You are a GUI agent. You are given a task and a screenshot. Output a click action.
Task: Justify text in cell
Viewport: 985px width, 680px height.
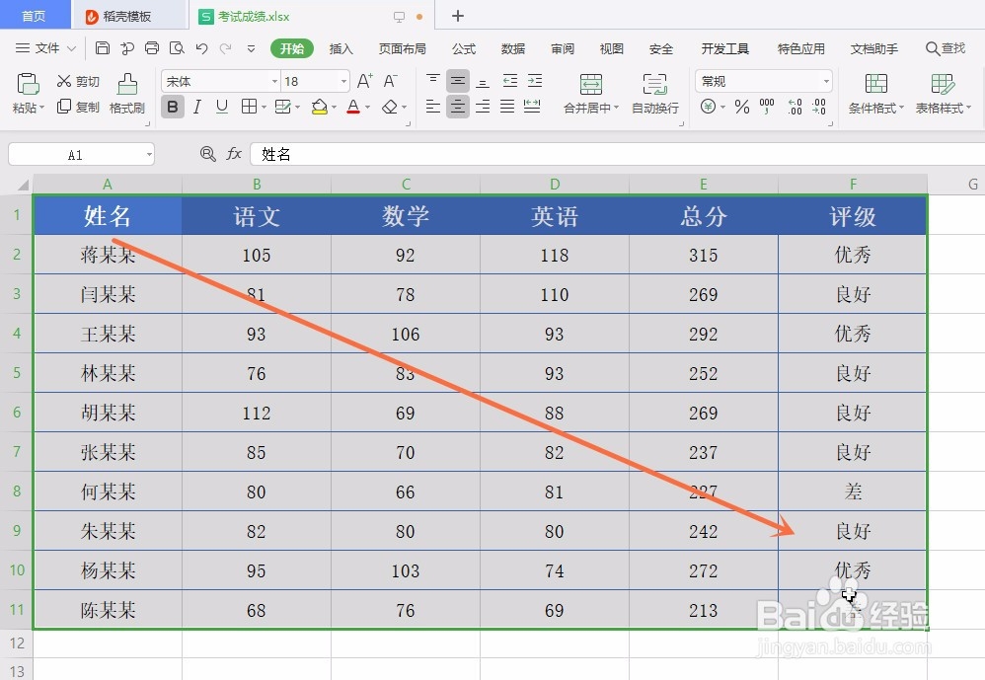(x=507, y=107)
